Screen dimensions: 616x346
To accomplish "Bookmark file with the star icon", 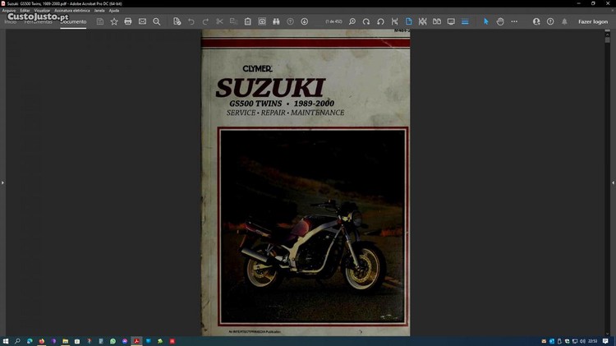I will coord(114,21).
